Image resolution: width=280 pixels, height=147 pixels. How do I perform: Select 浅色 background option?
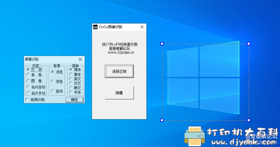pyautogui.click(x=52, y=72)
